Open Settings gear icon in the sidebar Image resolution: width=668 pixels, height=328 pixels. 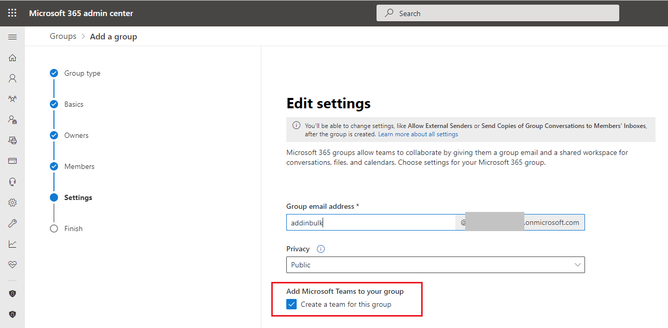(x=12, y=203)
